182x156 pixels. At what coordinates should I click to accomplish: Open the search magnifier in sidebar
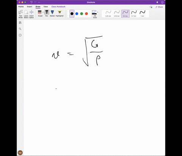[20, 29]
